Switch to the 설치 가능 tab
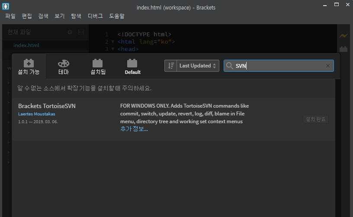The width and height of the screenshot is (353, 217). (29, 66)
